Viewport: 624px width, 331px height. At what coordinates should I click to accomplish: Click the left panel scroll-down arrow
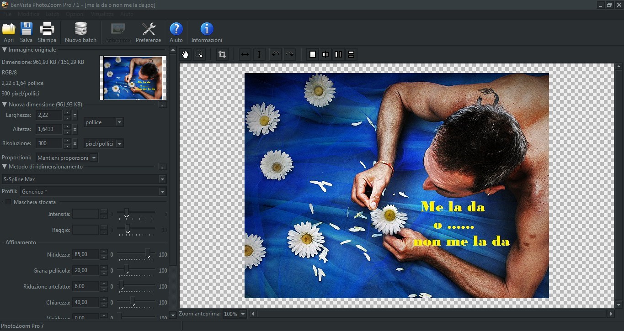pos(172,315)
